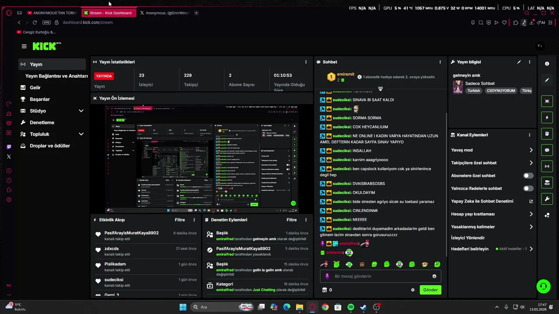This screenshot has height=314, width=559.
Task: Open the Hesap yaşı kısıtlaması arrow
Action: [531, 214]
